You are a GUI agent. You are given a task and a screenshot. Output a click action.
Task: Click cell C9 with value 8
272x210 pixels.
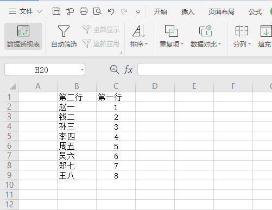coord(116,175)
